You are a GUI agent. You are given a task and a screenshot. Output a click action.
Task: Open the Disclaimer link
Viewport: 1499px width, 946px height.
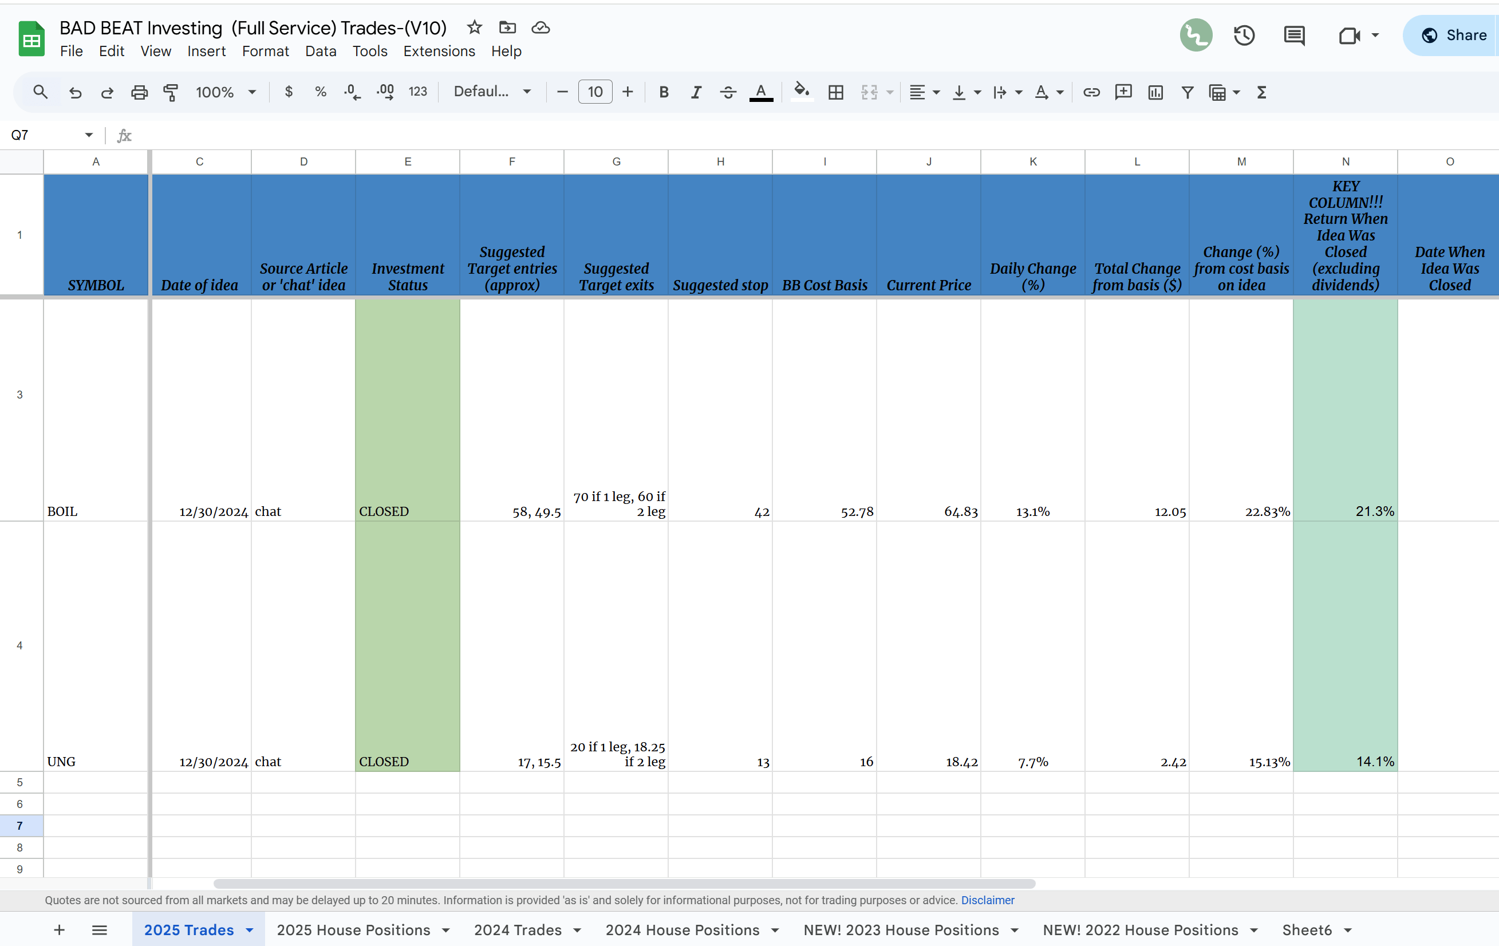987,900
